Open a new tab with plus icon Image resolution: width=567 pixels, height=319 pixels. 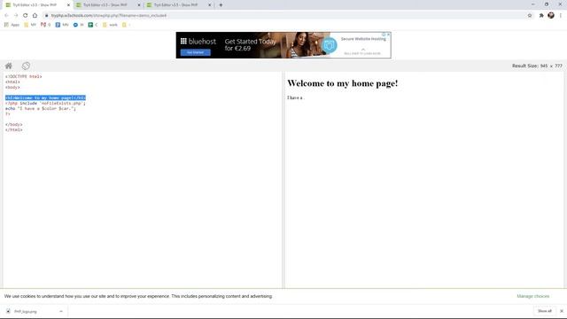click(221, 5)
